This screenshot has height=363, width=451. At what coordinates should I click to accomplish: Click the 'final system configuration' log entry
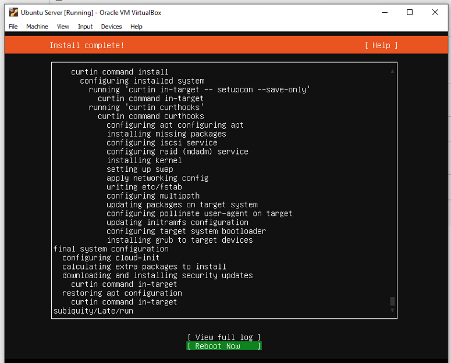(111, 249)
